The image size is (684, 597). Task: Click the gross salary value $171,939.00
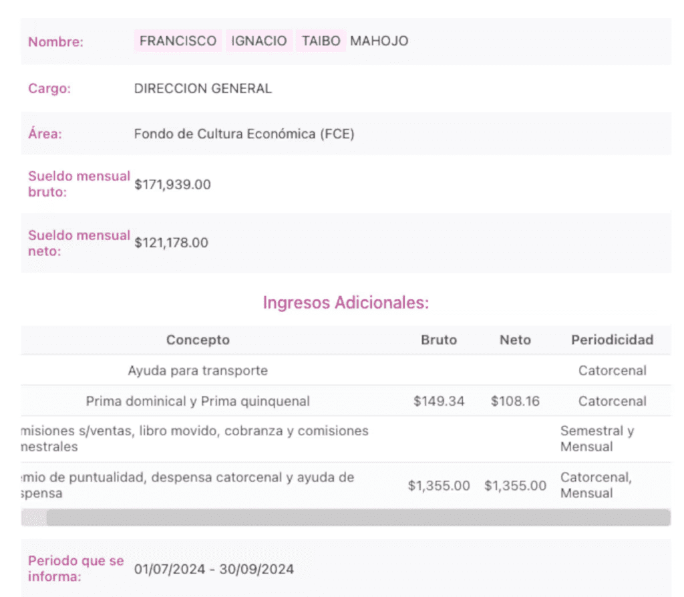point(172,185)
